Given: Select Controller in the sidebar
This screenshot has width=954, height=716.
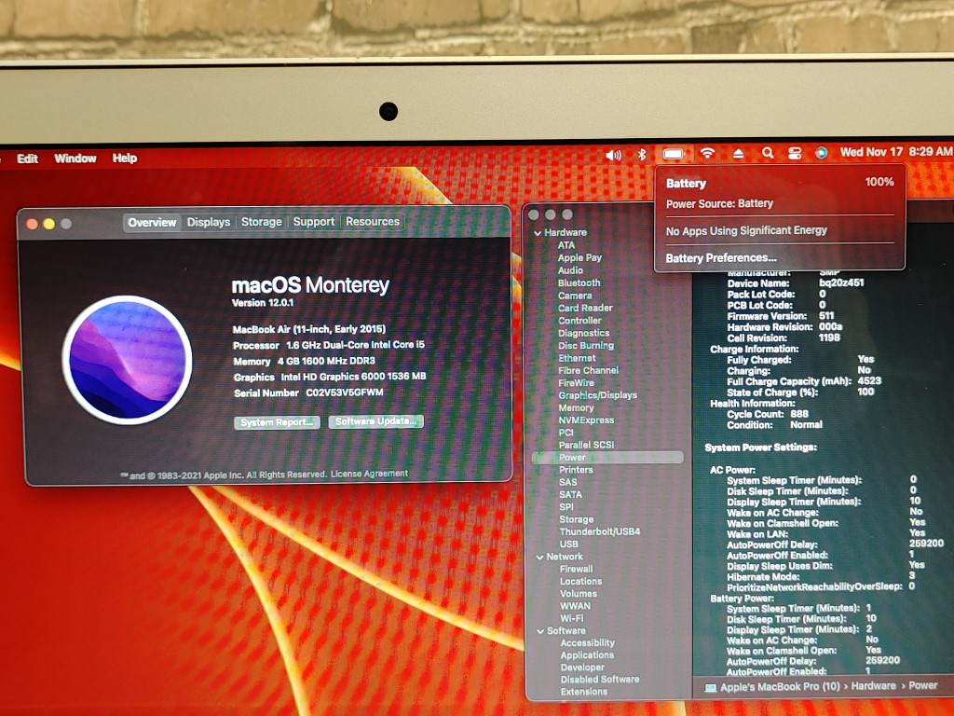Looking at the screenshot, I should pos(579,321).
